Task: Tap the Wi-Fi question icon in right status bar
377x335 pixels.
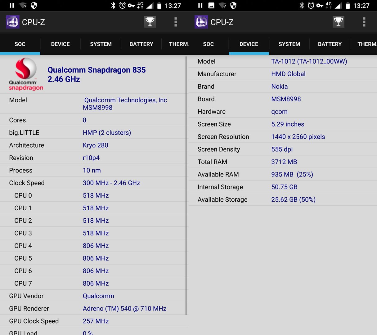Action: tap(222, 6)
